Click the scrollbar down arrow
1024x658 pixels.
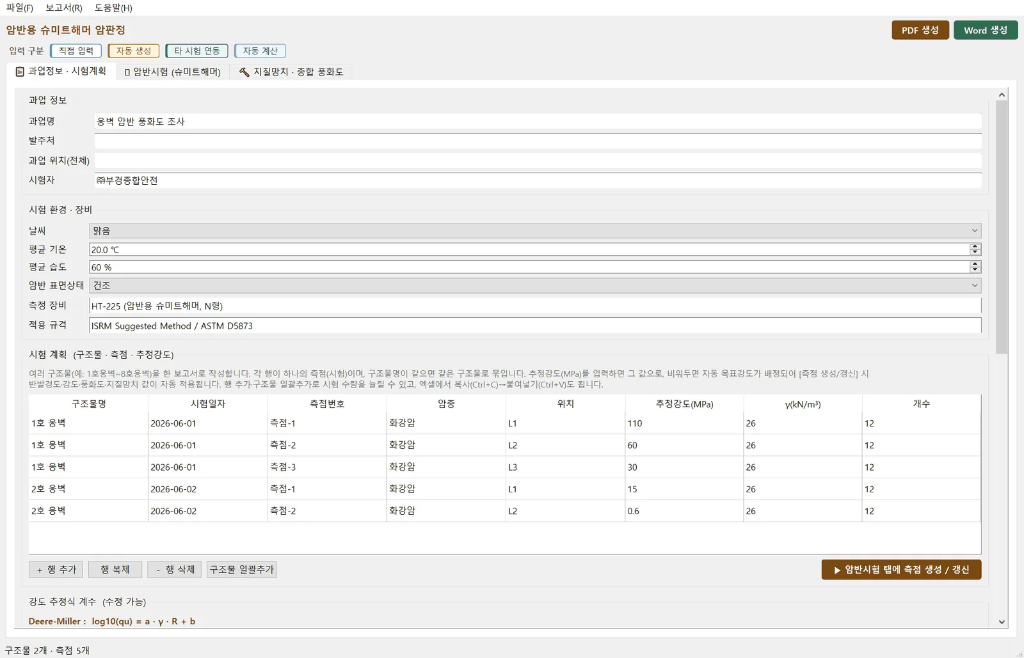1002,622
